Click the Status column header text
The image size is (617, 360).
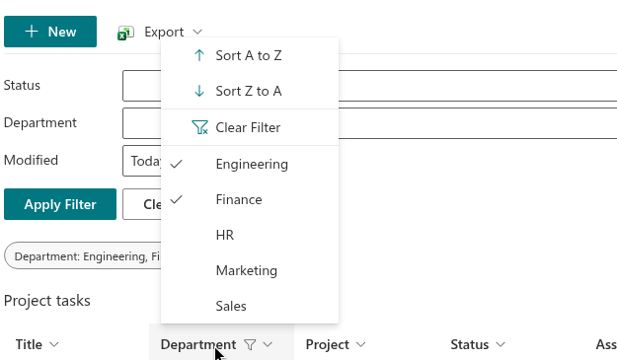[x=470, y=344]
